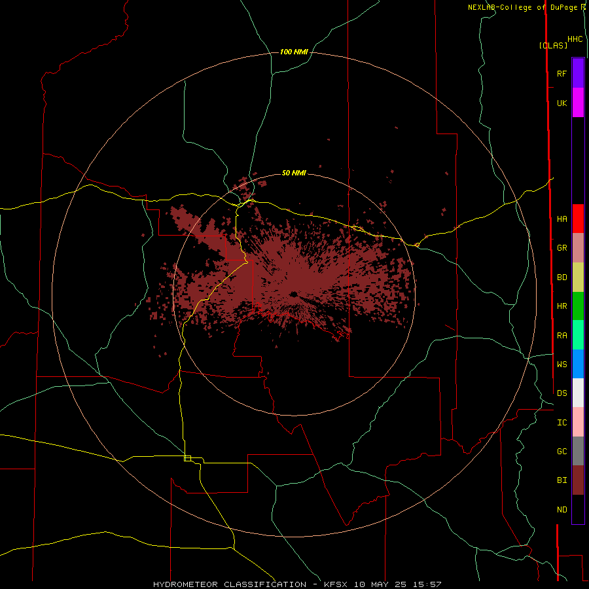The height and width of the screenshot is (589, 589).
Task: Select the IC light pink legend swatch
Action: [x=578, y=422]
